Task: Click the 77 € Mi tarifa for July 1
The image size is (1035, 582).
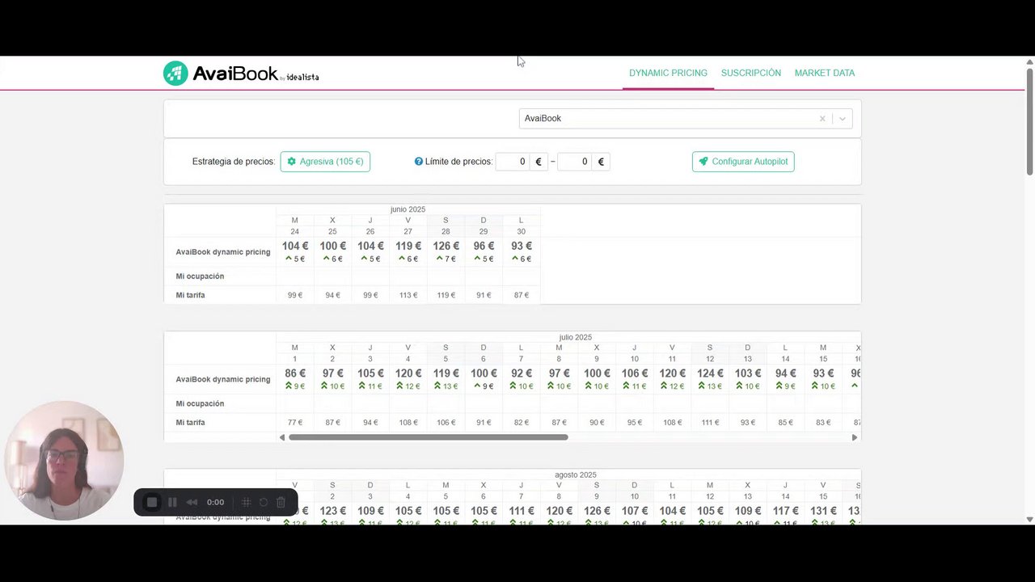Action: point(295,423)
